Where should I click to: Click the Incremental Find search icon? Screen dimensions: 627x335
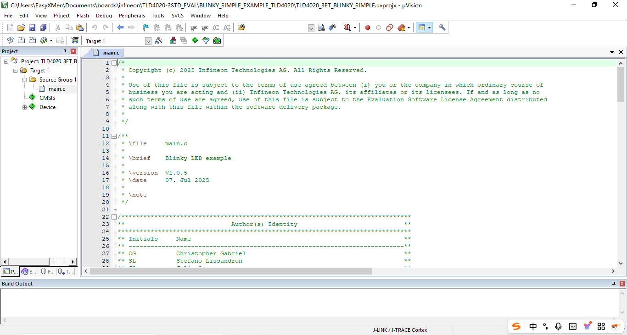click(x=332, y=27)
